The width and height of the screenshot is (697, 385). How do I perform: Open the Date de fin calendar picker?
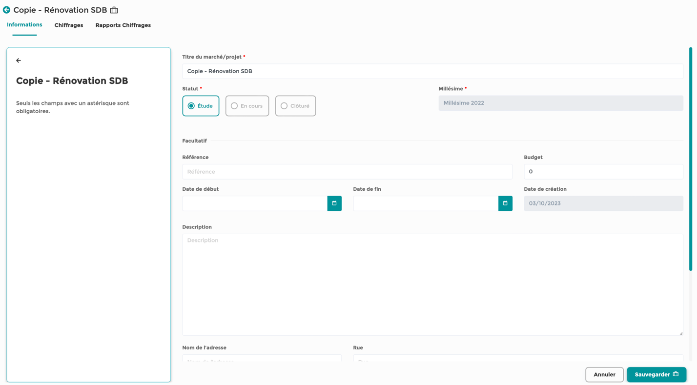click(x=505, y=203)
